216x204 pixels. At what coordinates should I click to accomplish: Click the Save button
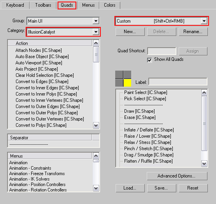(x=162, y=188)
